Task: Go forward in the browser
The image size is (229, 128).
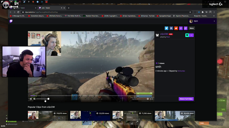Action: (x=14, y=12)
